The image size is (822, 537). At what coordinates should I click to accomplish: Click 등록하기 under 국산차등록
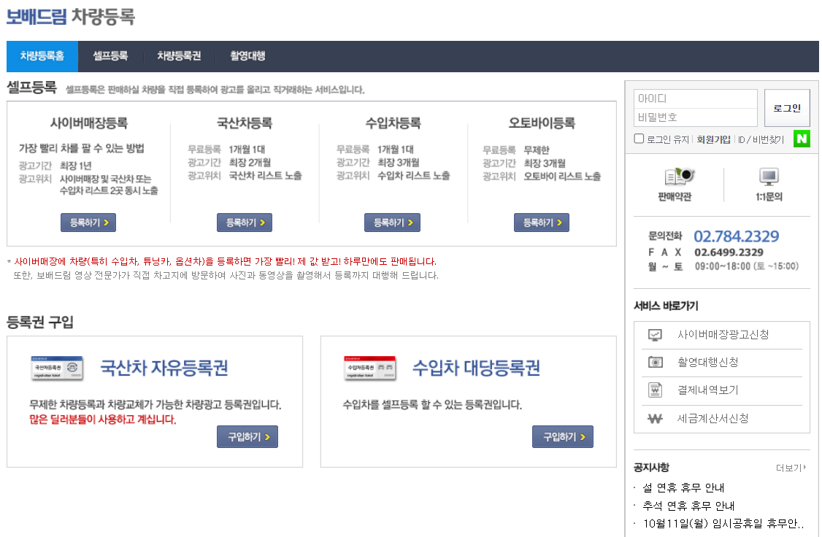(x=244, y=222)
